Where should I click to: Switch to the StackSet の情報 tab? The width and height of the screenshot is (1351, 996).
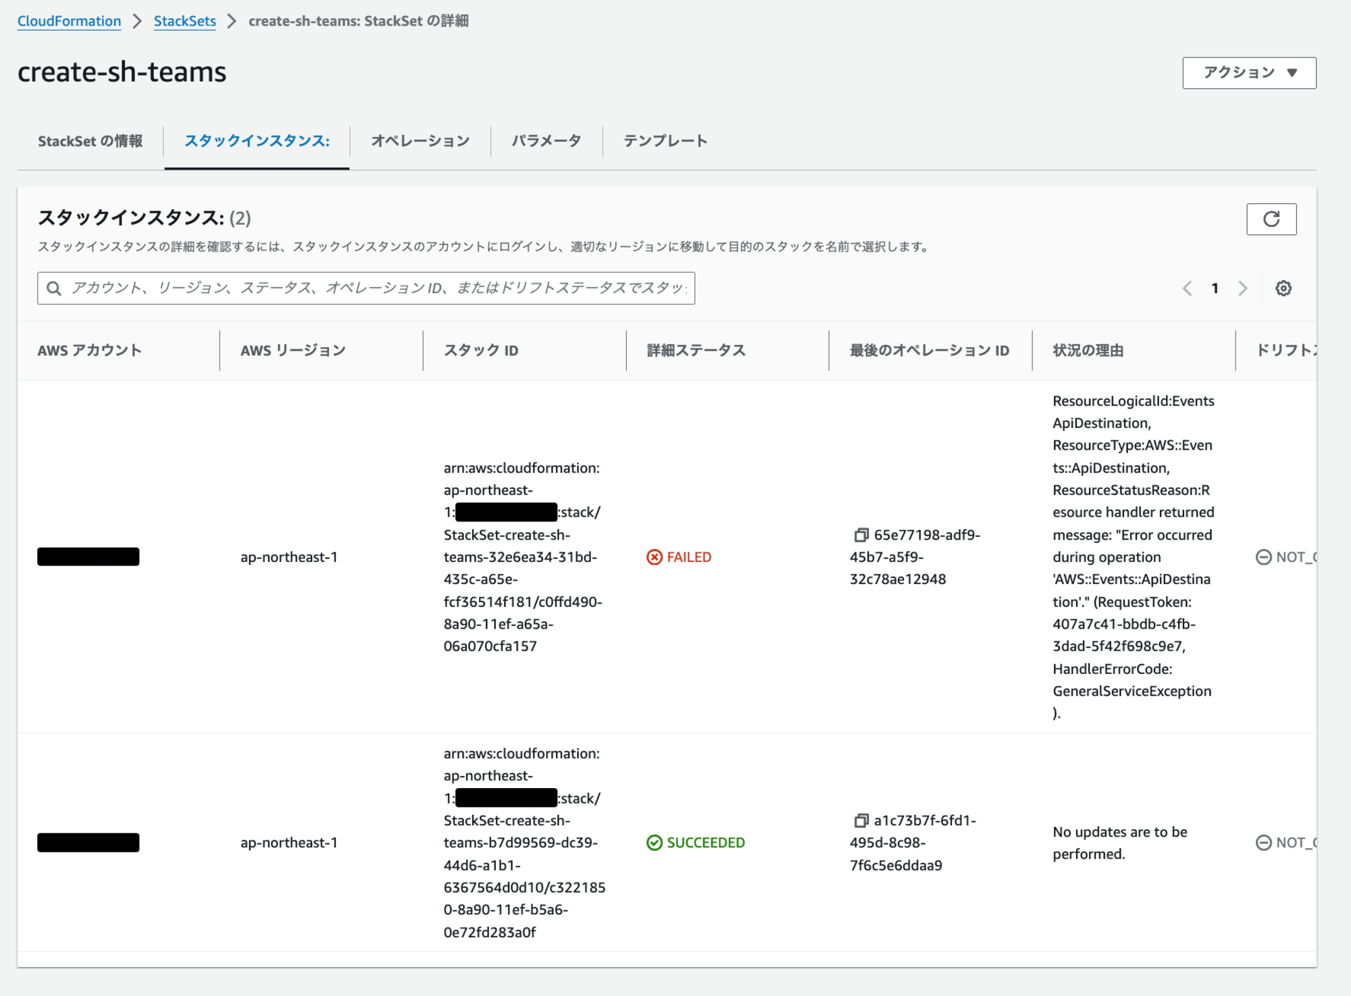pos(90,141)
